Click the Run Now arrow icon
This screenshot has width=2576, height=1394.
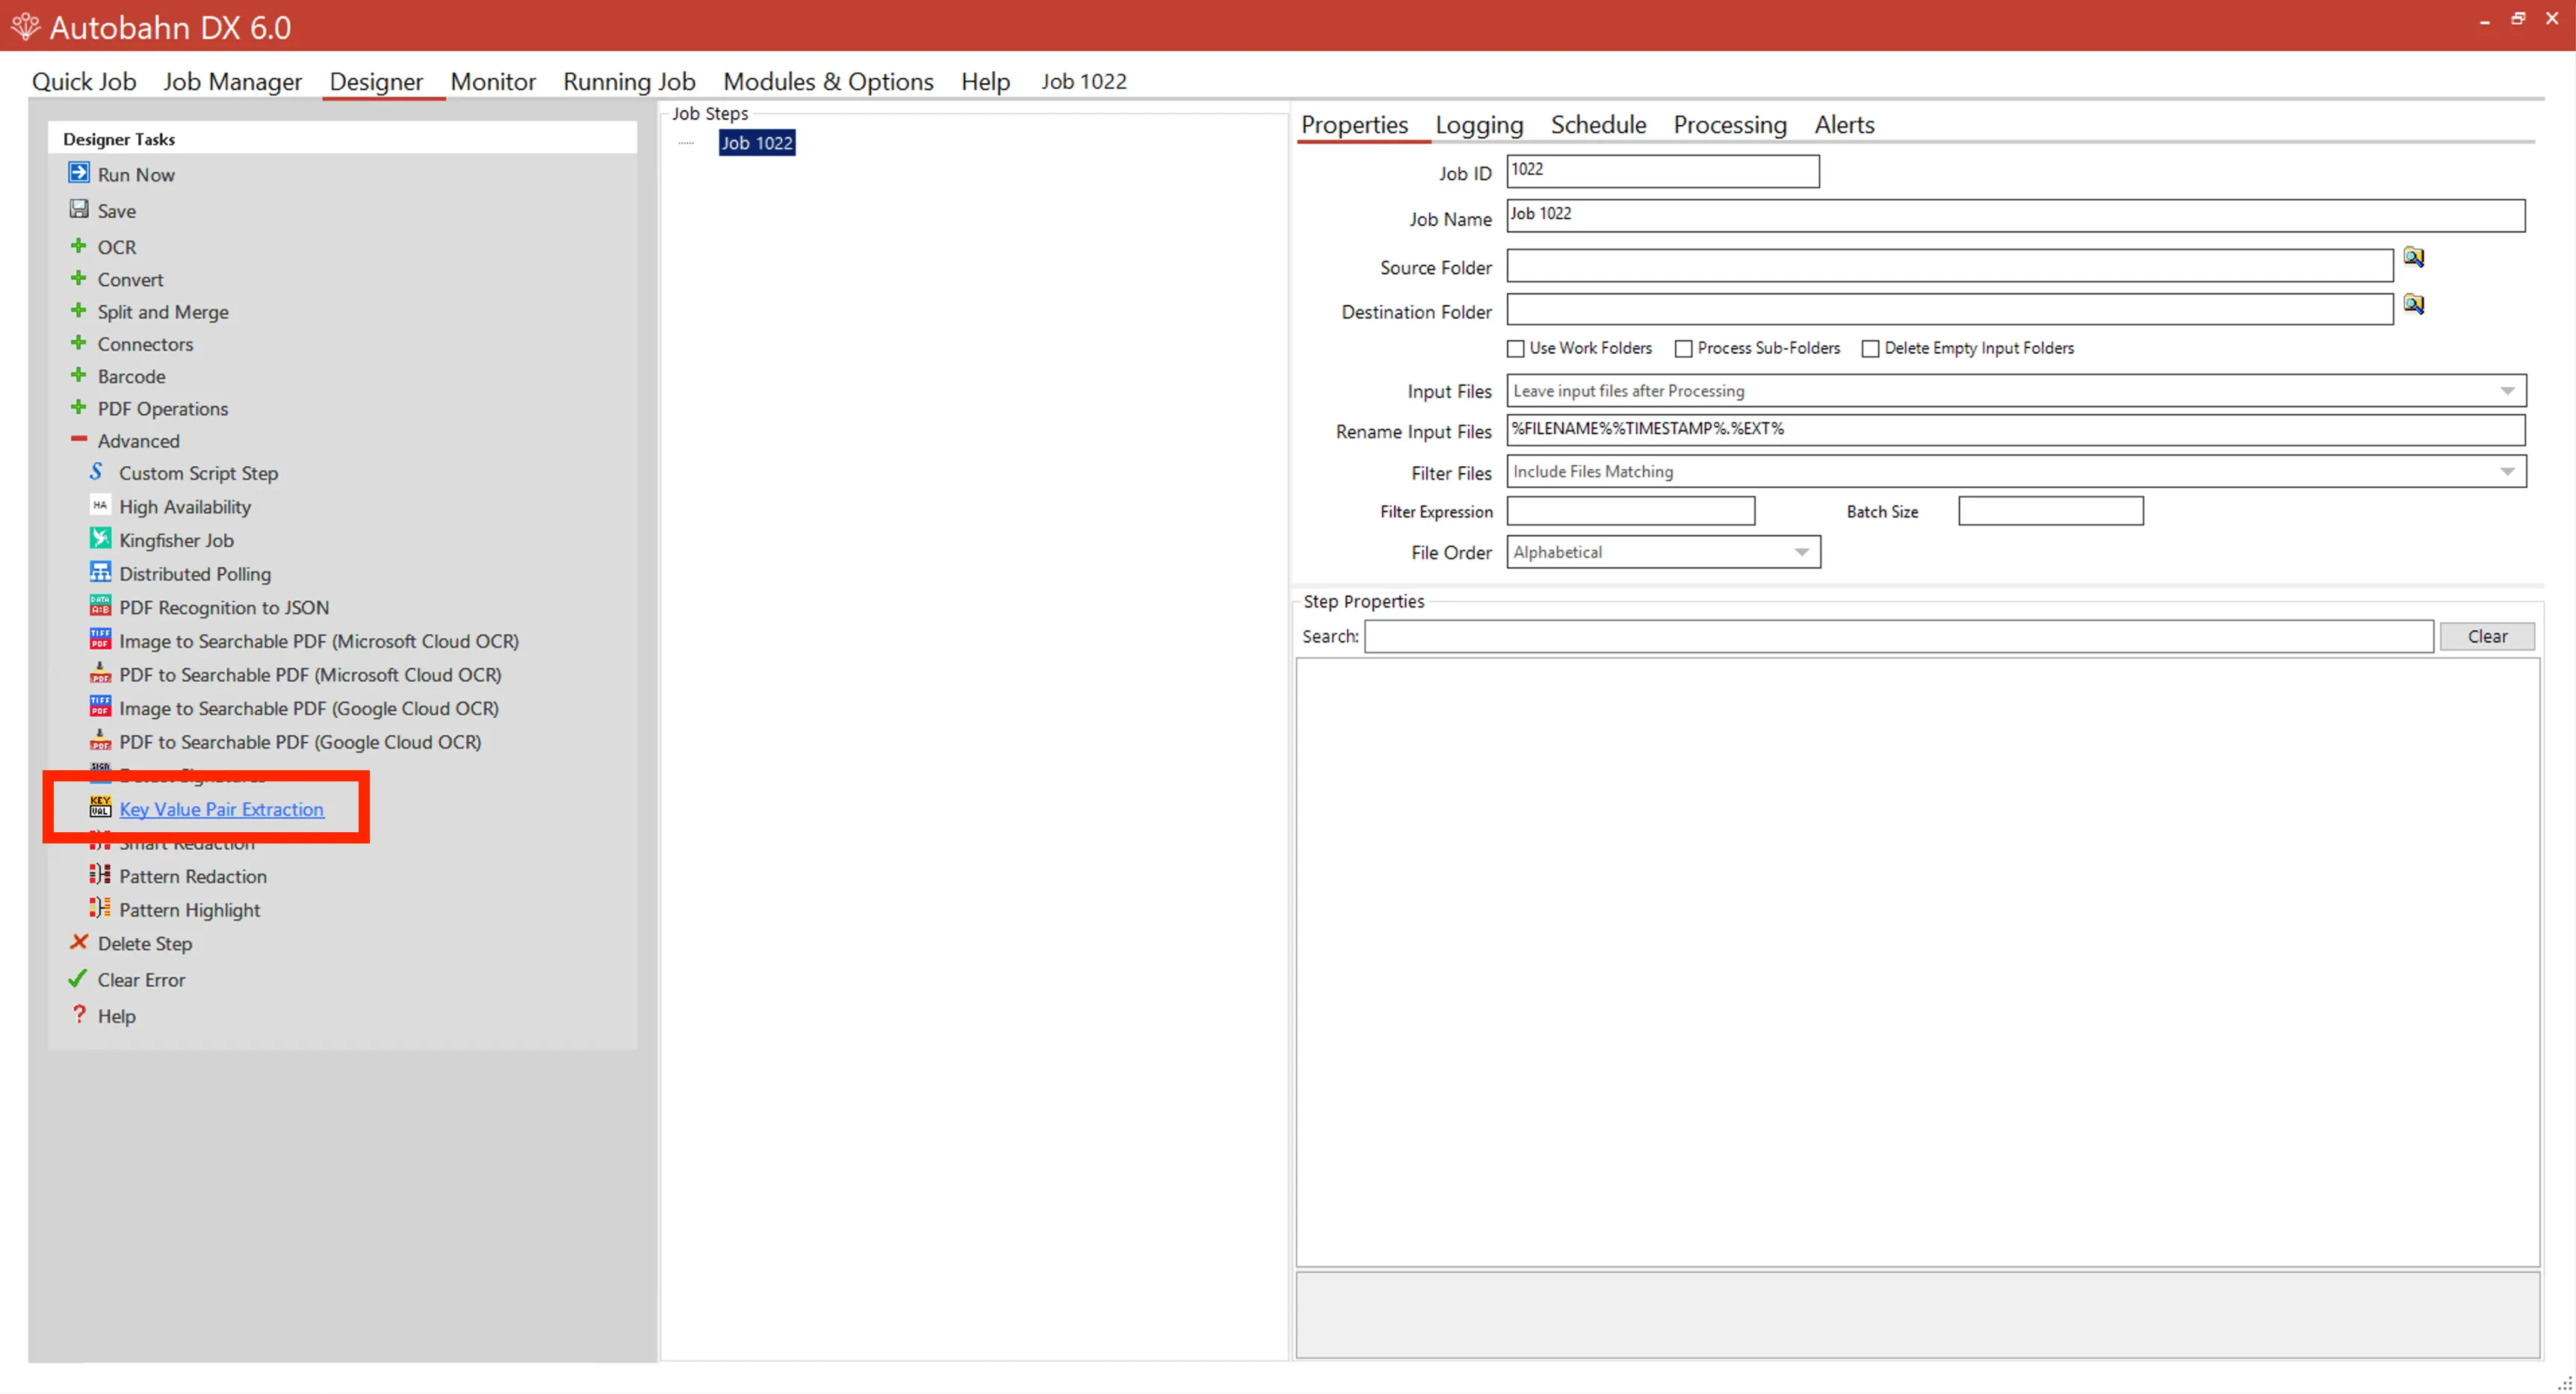click(x=78, y=173)
